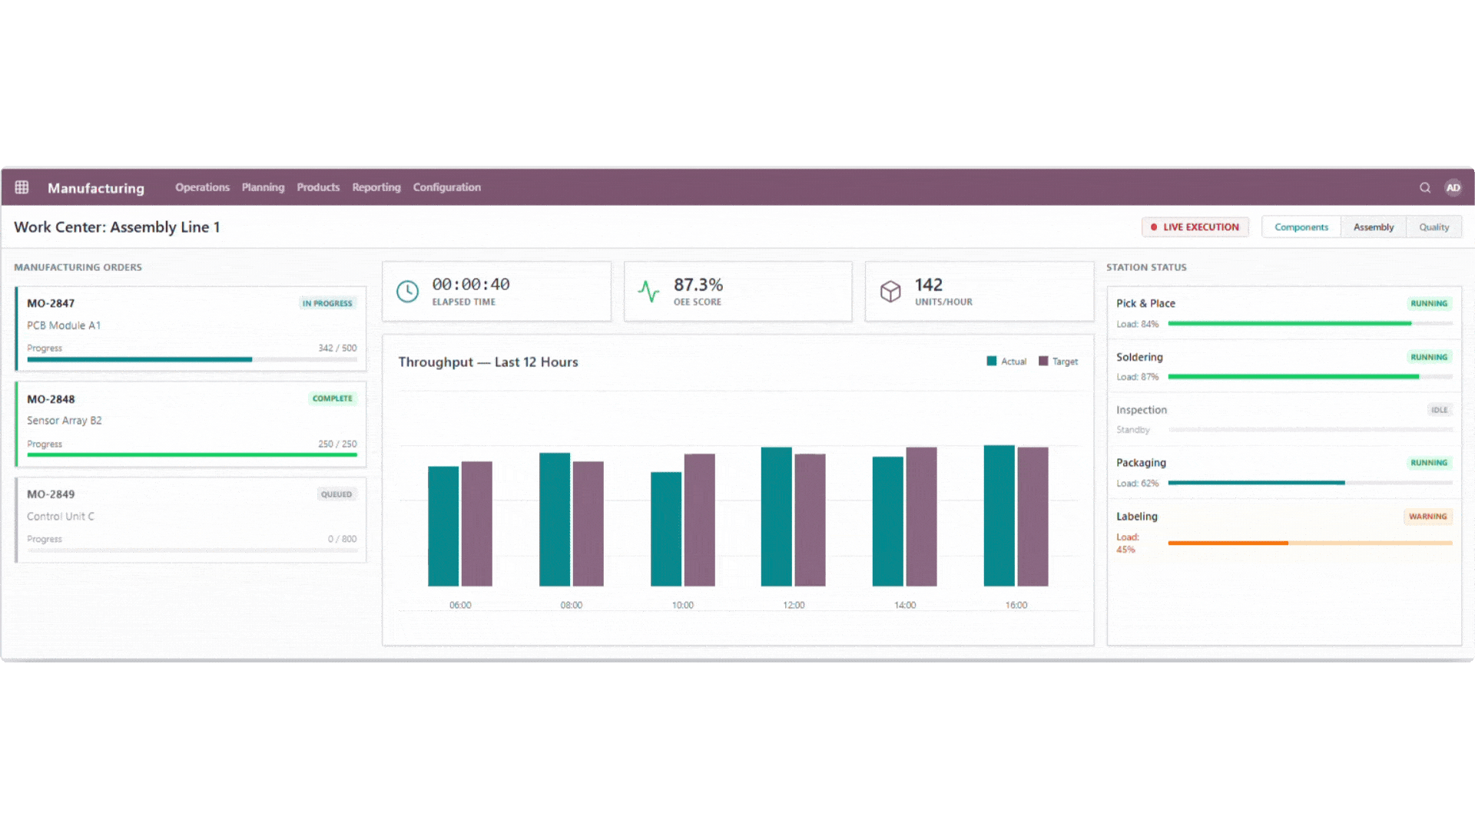Image resolution: width=1475 pixels, height=829 pixels.
Task: Click the clock icon on Elapsed Time card
Action: coord(407,291)
